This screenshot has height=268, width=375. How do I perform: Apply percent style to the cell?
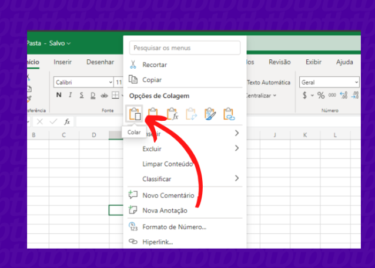321,96
